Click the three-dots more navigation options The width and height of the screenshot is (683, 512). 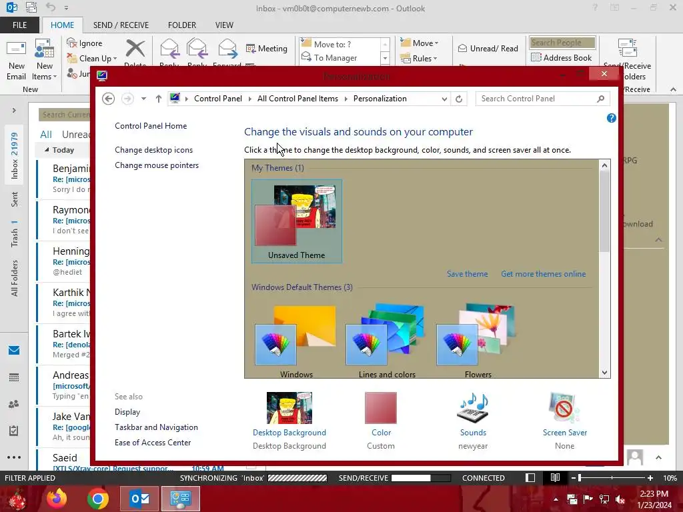coord(14,457)
